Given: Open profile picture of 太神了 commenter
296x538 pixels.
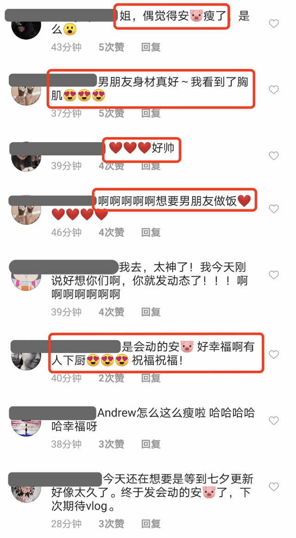Looking at the screenshot, I should point(26,276).
